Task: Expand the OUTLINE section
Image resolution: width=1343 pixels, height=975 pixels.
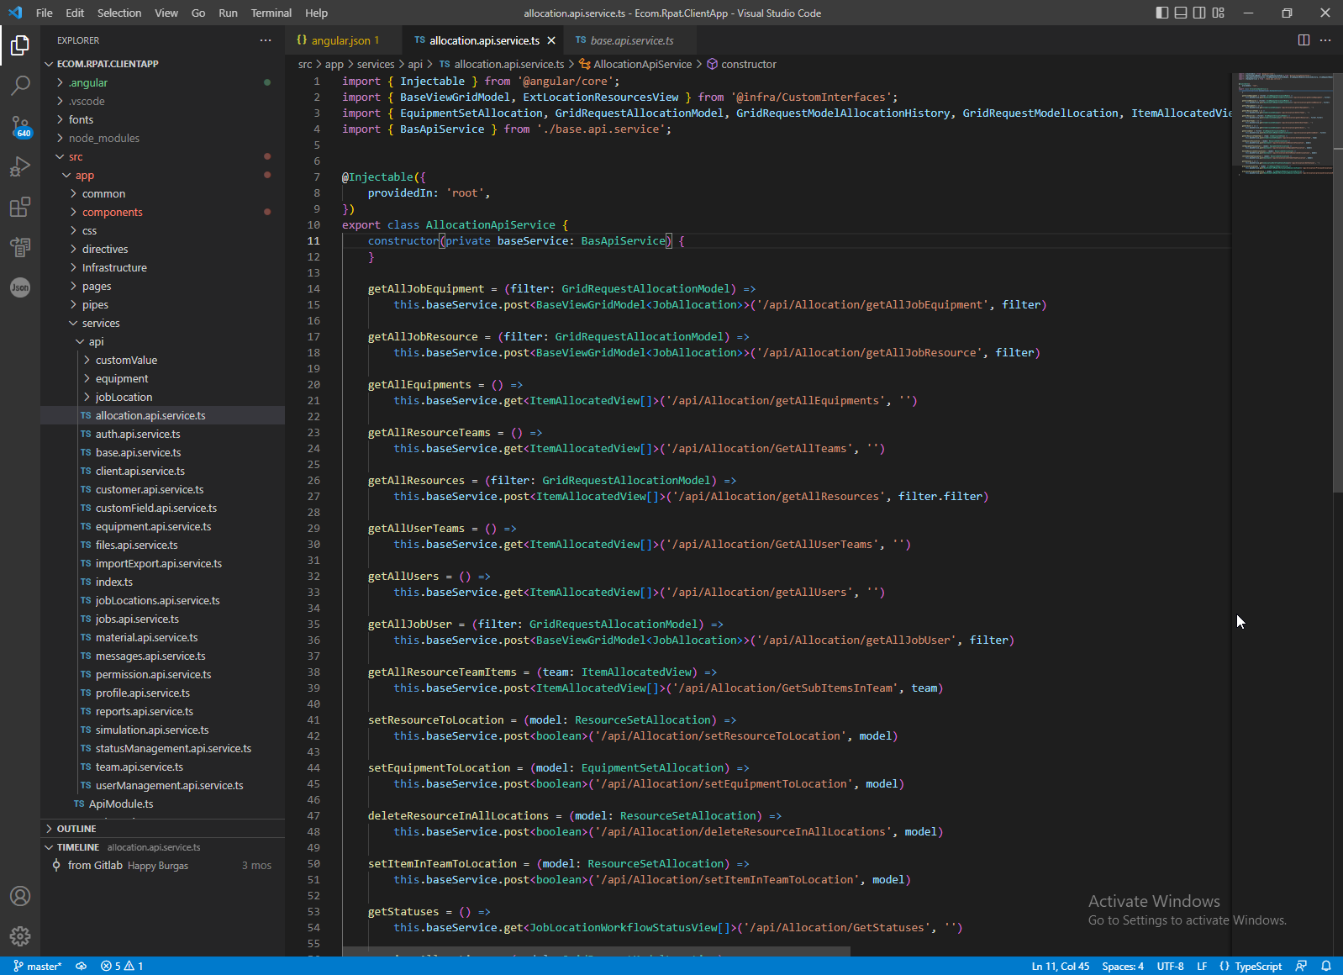Action: (76, 829)
